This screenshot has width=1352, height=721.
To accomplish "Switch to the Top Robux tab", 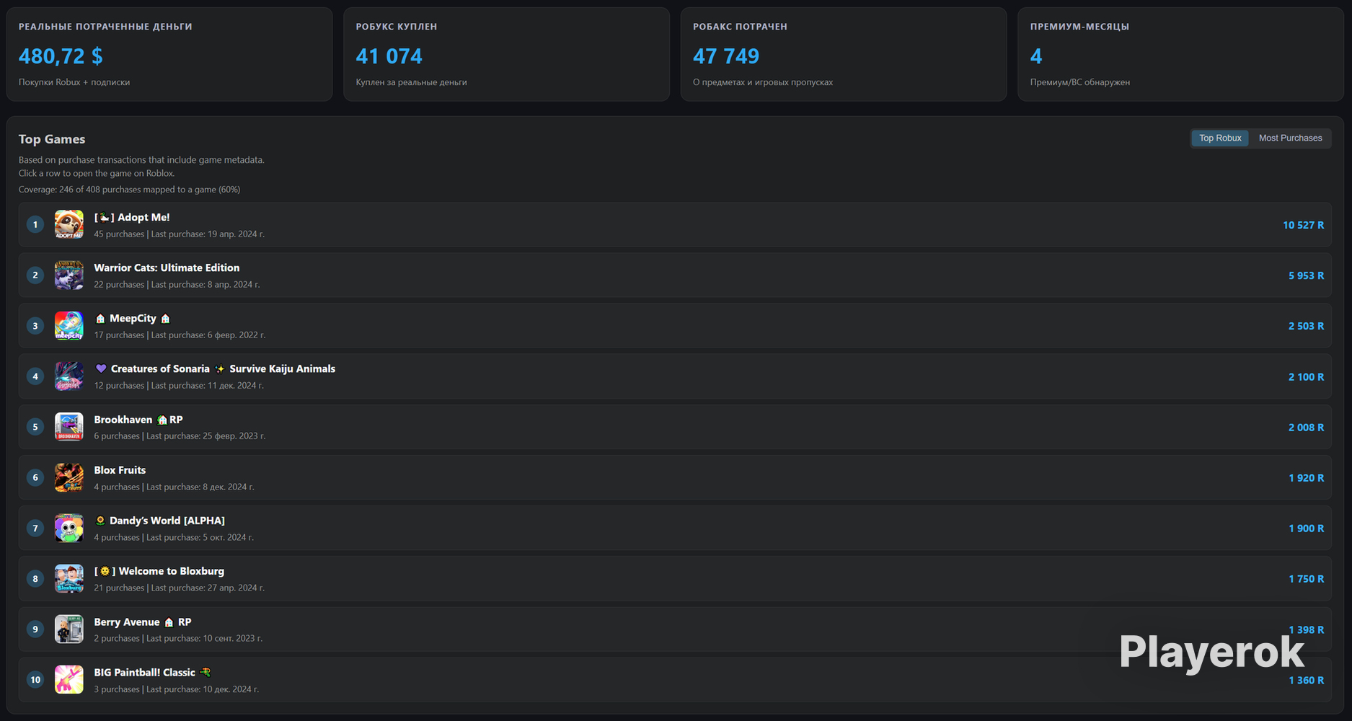I will [1220, 138].
